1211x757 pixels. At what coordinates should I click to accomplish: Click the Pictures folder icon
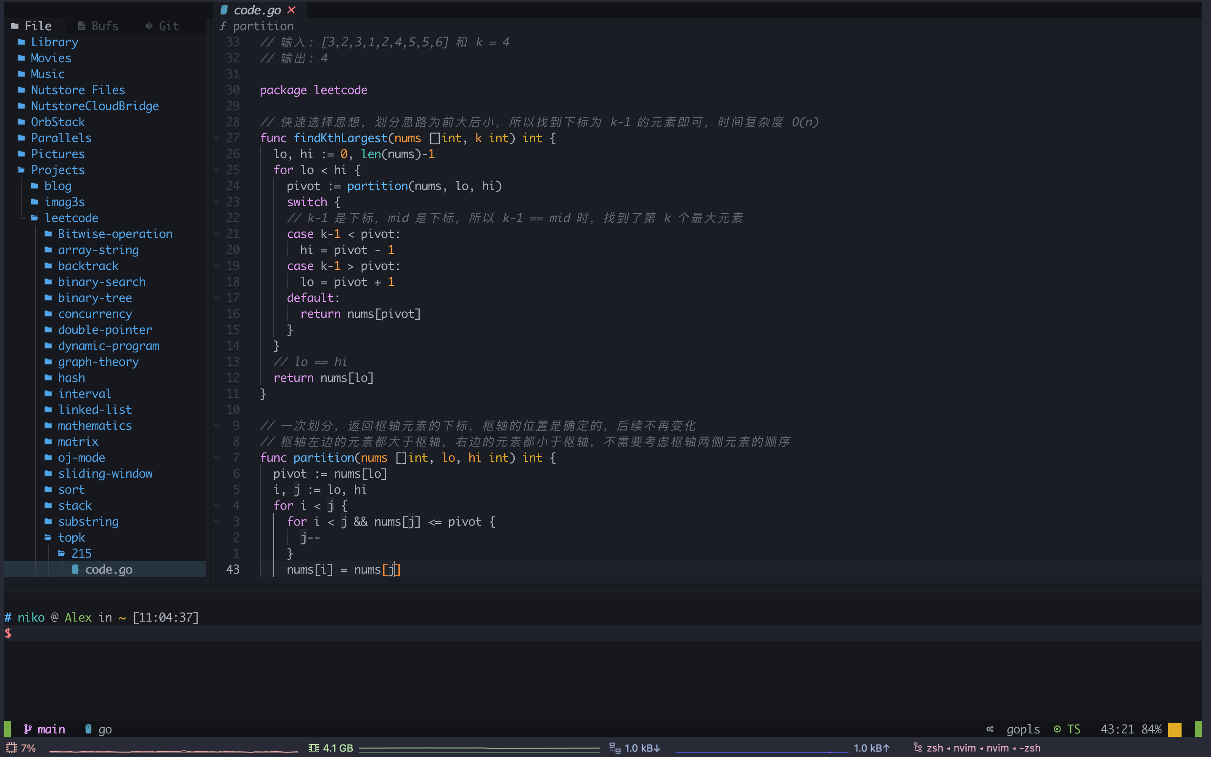21,154
